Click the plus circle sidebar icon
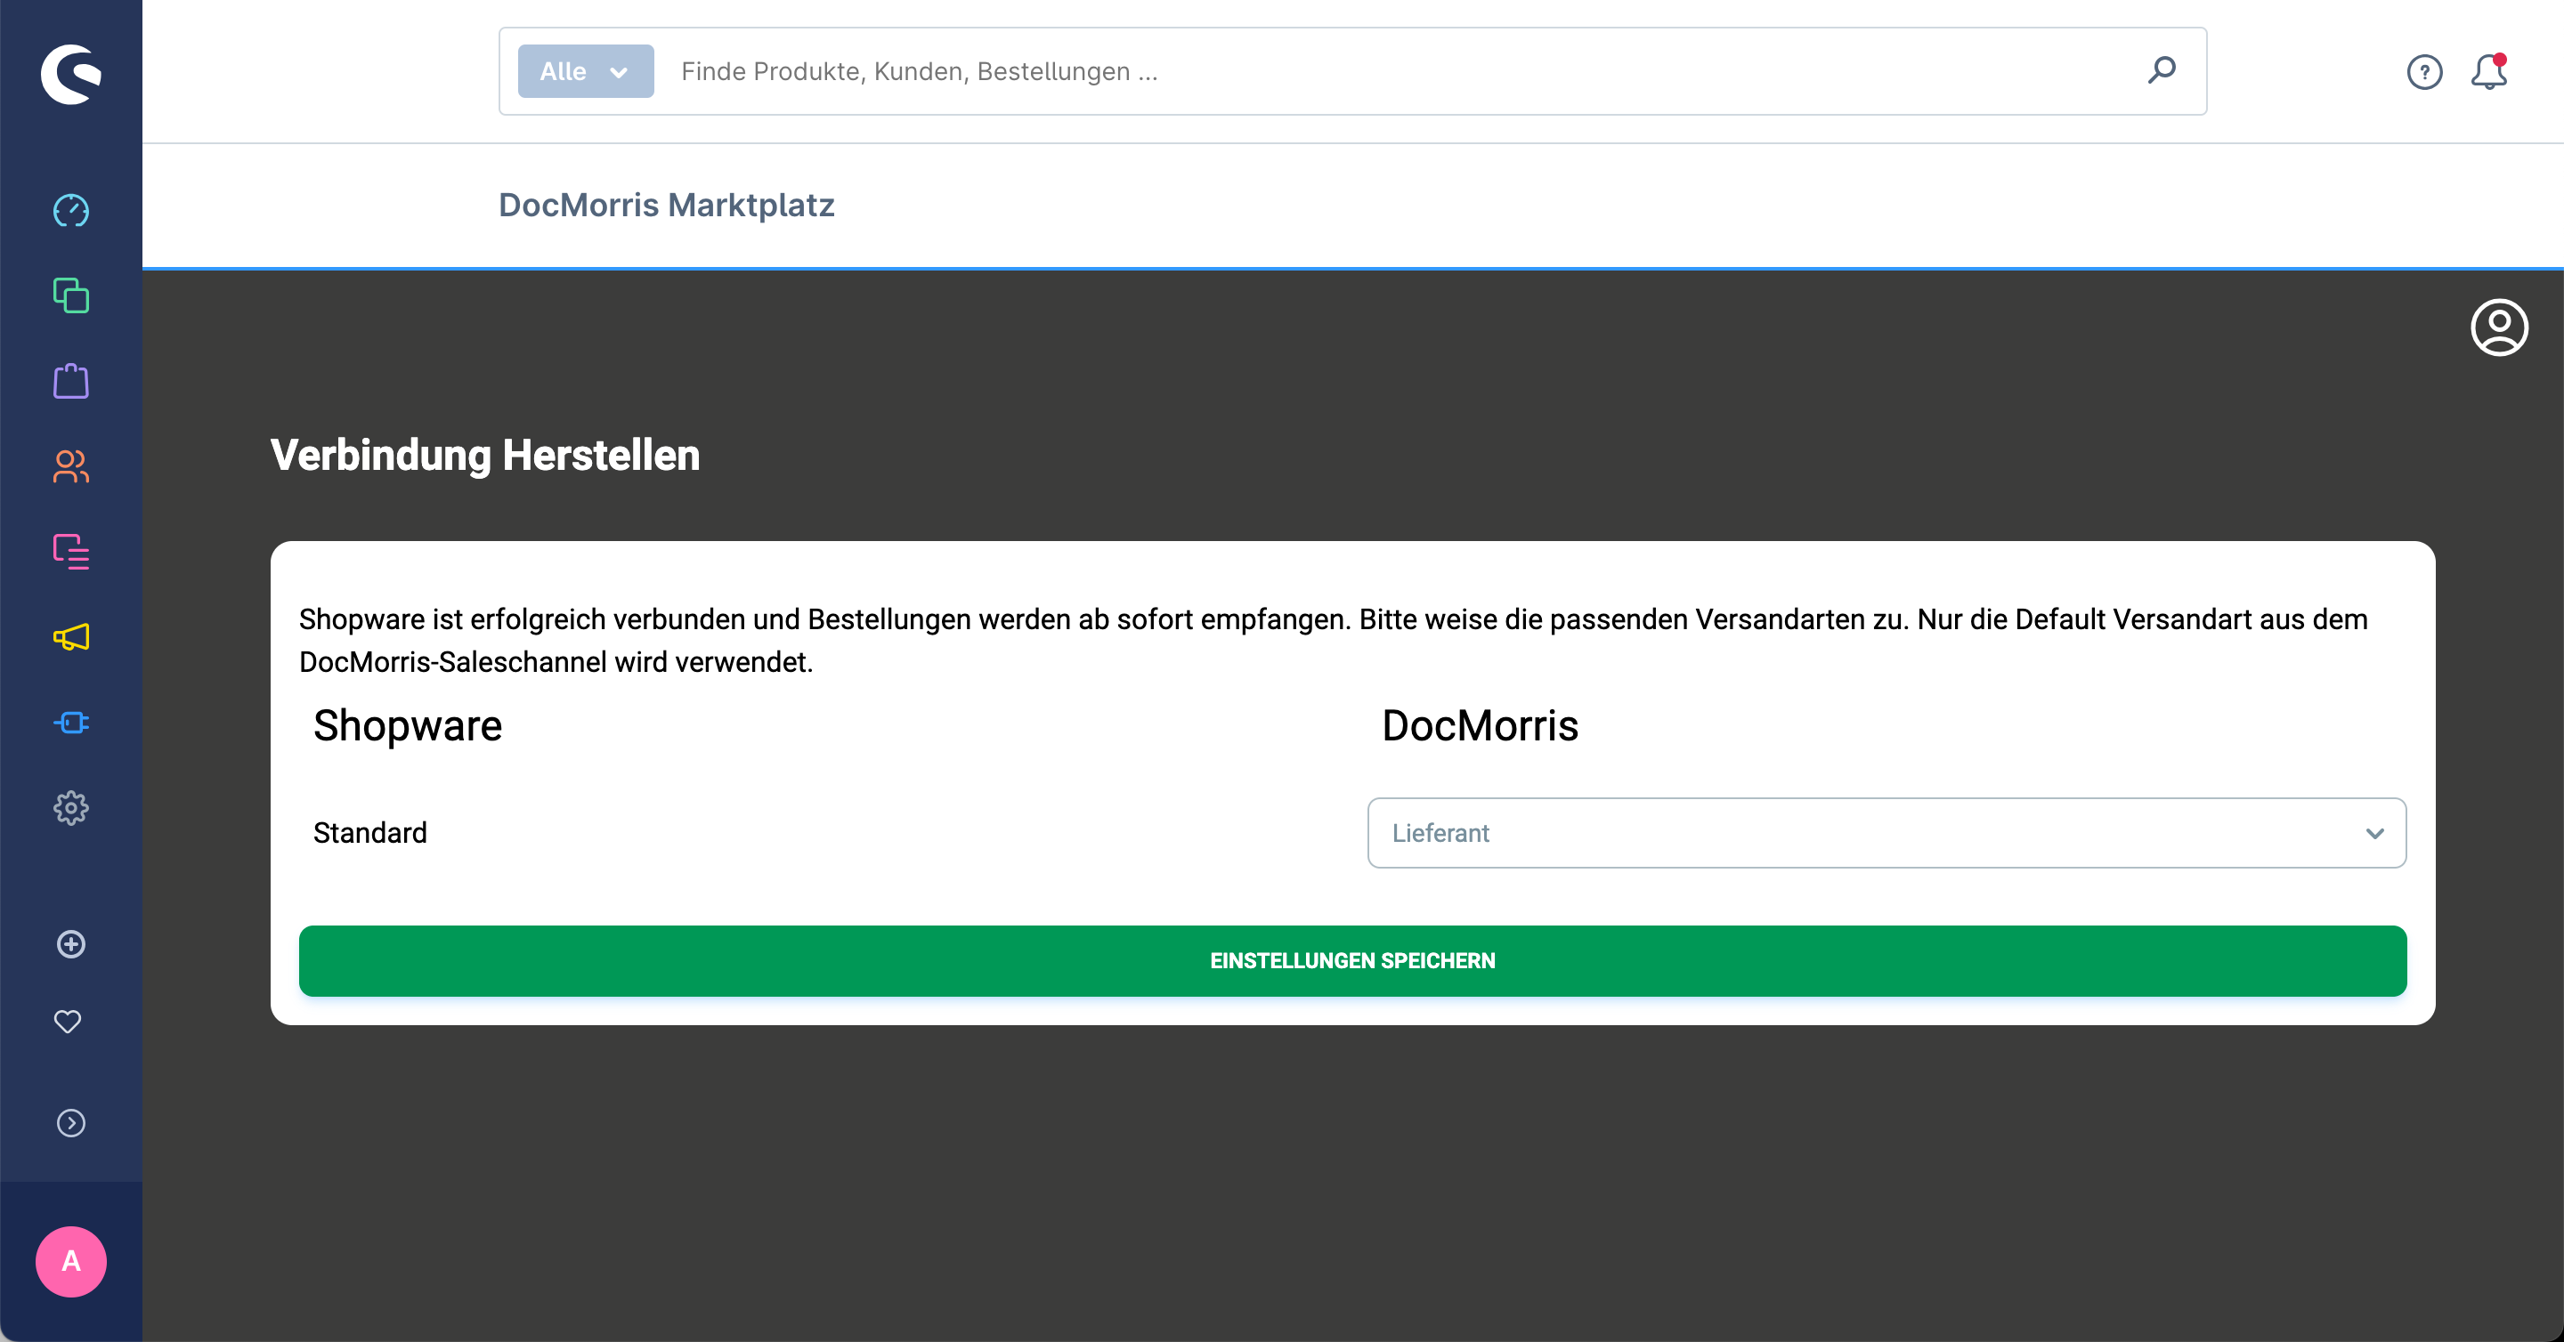Viewport: 2564px width, 1342px height. (70, 944)
